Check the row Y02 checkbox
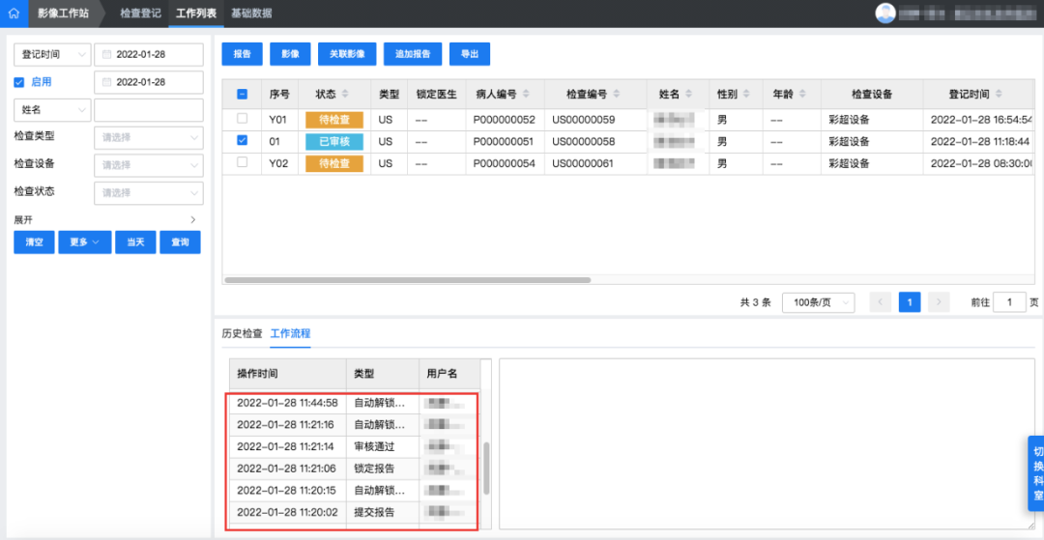 click(243, 162)
